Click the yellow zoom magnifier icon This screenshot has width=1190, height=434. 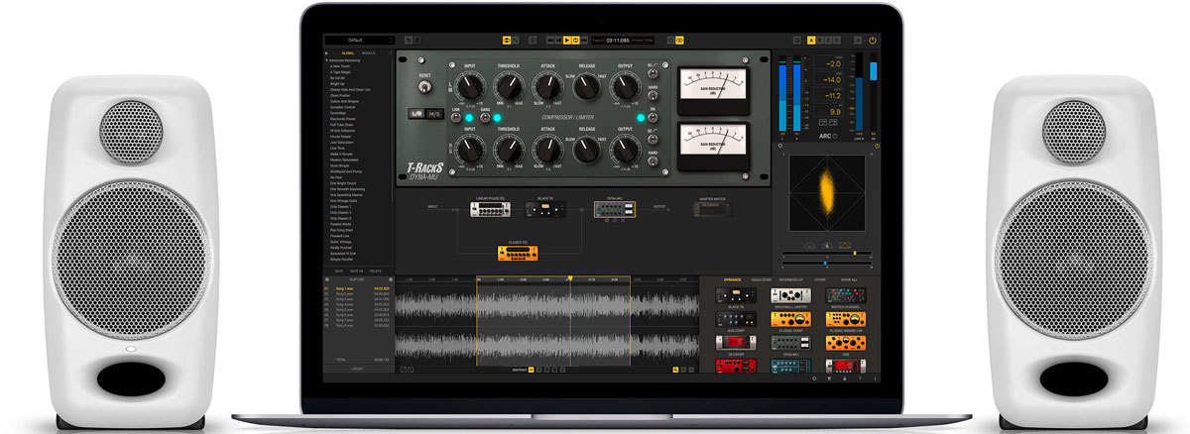675,369
